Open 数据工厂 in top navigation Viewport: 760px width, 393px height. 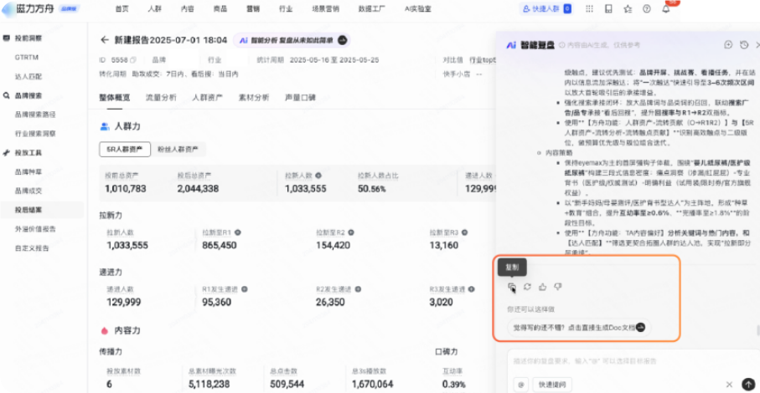pos(372,8)
